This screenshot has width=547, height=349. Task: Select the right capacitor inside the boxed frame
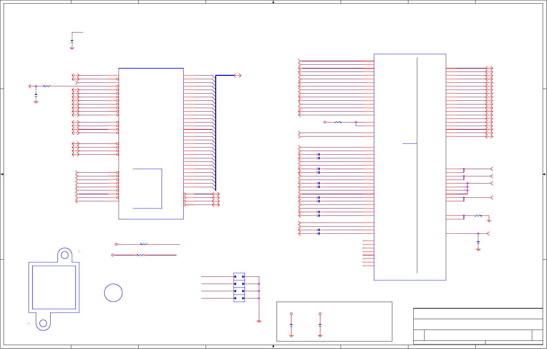pos(320,325)
